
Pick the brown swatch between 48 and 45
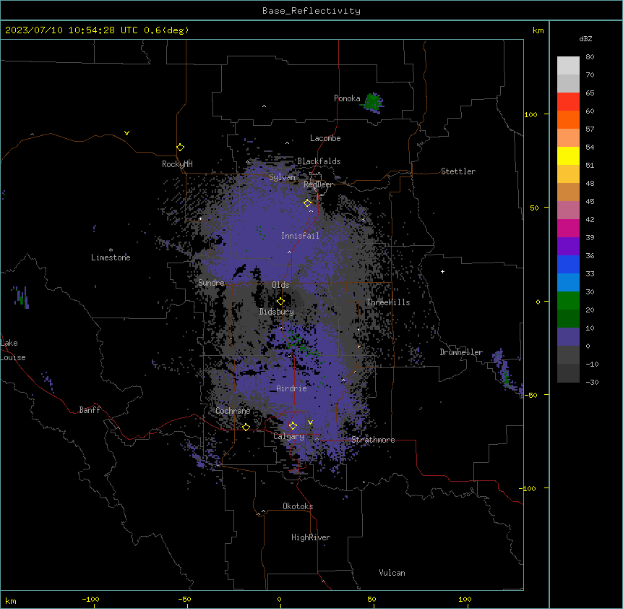[568, 192]
